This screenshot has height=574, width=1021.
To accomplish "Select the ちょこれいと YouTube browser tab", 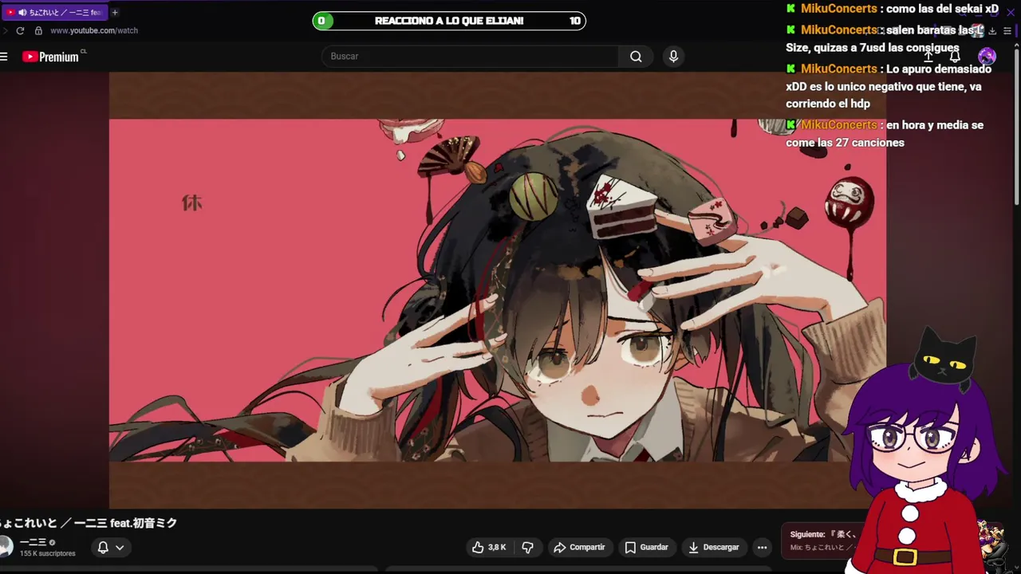I will click(x=54, y=13).
